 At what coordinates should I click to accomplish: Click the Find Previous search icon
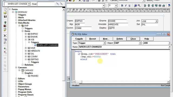pos(61,4)
